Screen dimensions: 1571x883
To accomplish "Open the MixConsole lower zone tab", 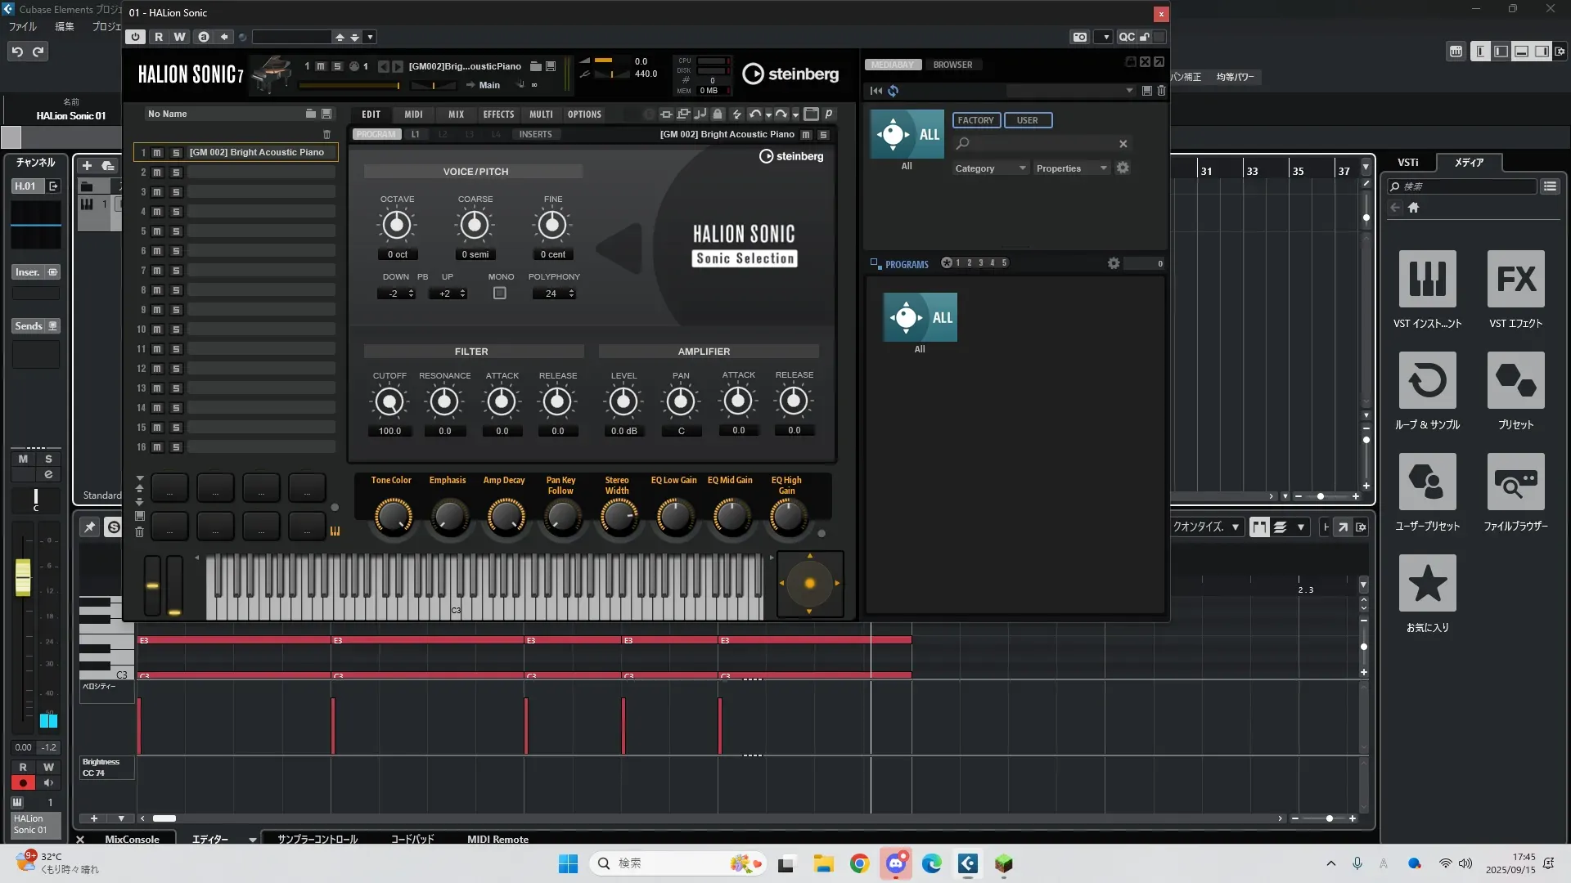I will point(132,839).
